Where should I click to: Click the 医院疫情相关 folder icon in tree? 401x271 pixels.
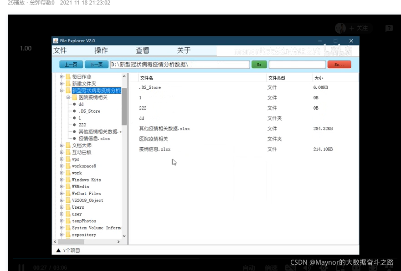tap(75, 97)
